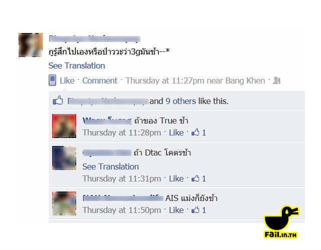Image resolution: width=321 pixels, height=250 pixels.
Task: Show translation of the main post
Action: point(77,65)
